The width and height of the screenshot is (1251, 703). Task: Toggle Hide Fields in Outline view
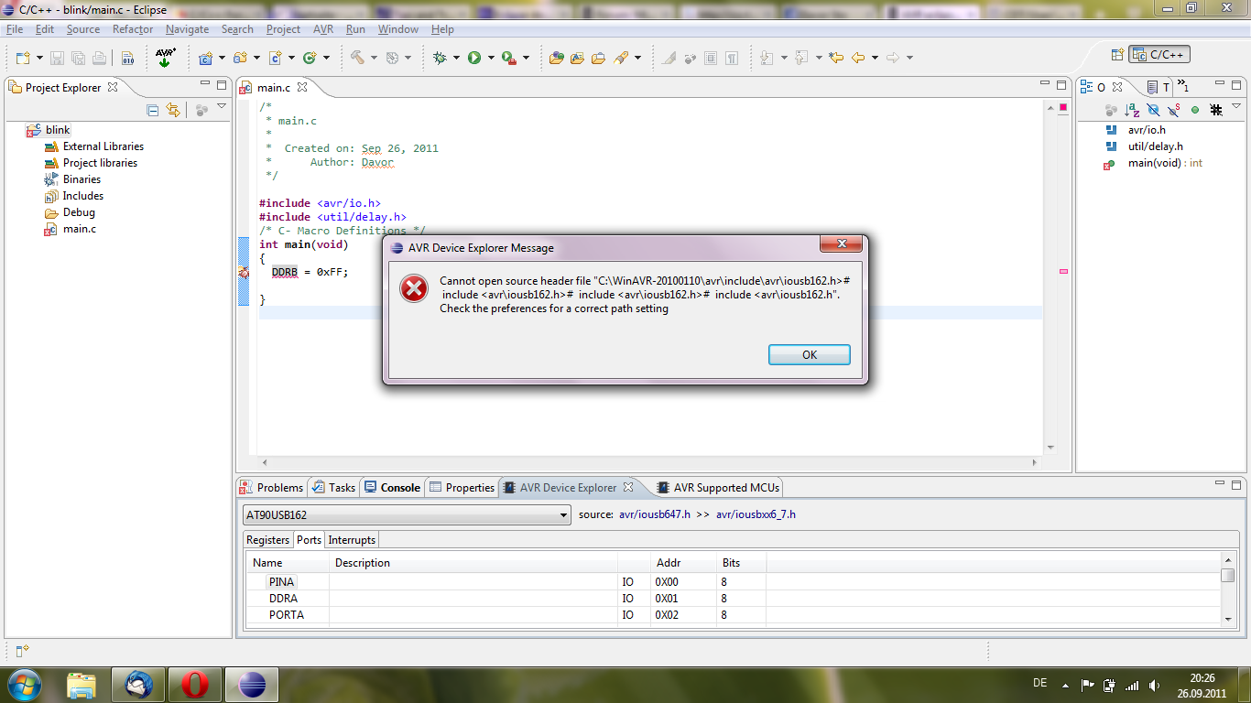[1153, 110]
